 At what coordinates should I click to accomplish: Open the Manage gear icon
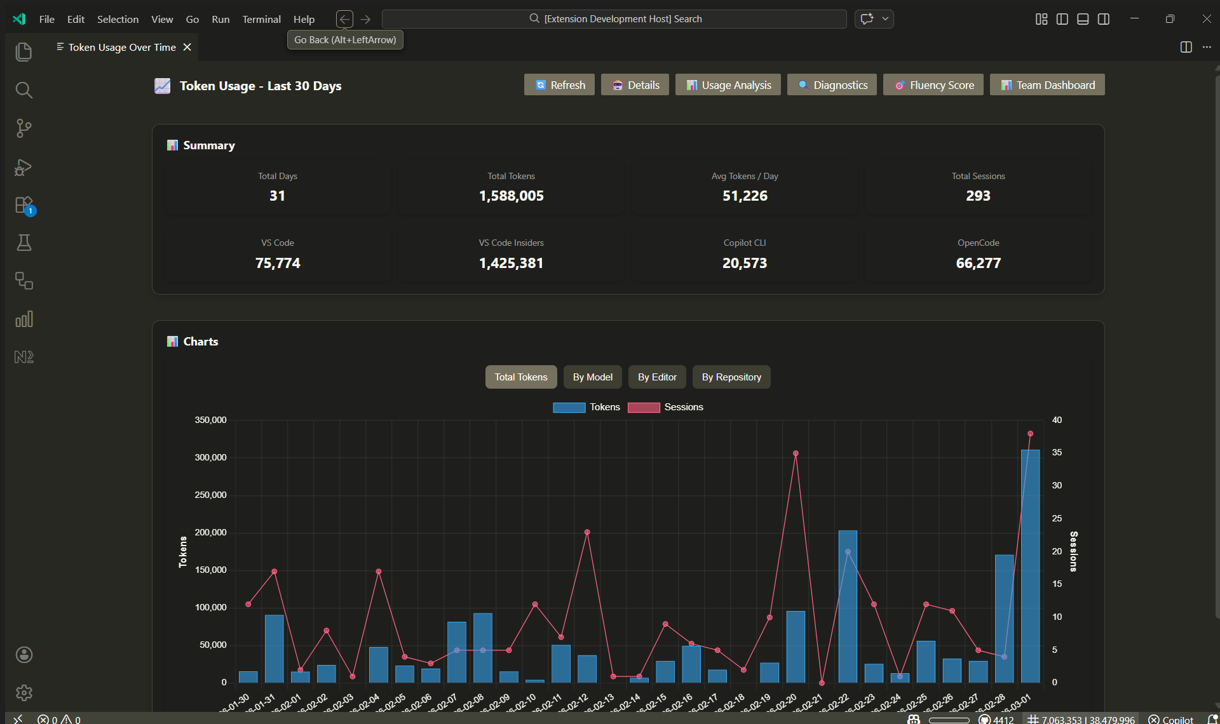[24, 692]
